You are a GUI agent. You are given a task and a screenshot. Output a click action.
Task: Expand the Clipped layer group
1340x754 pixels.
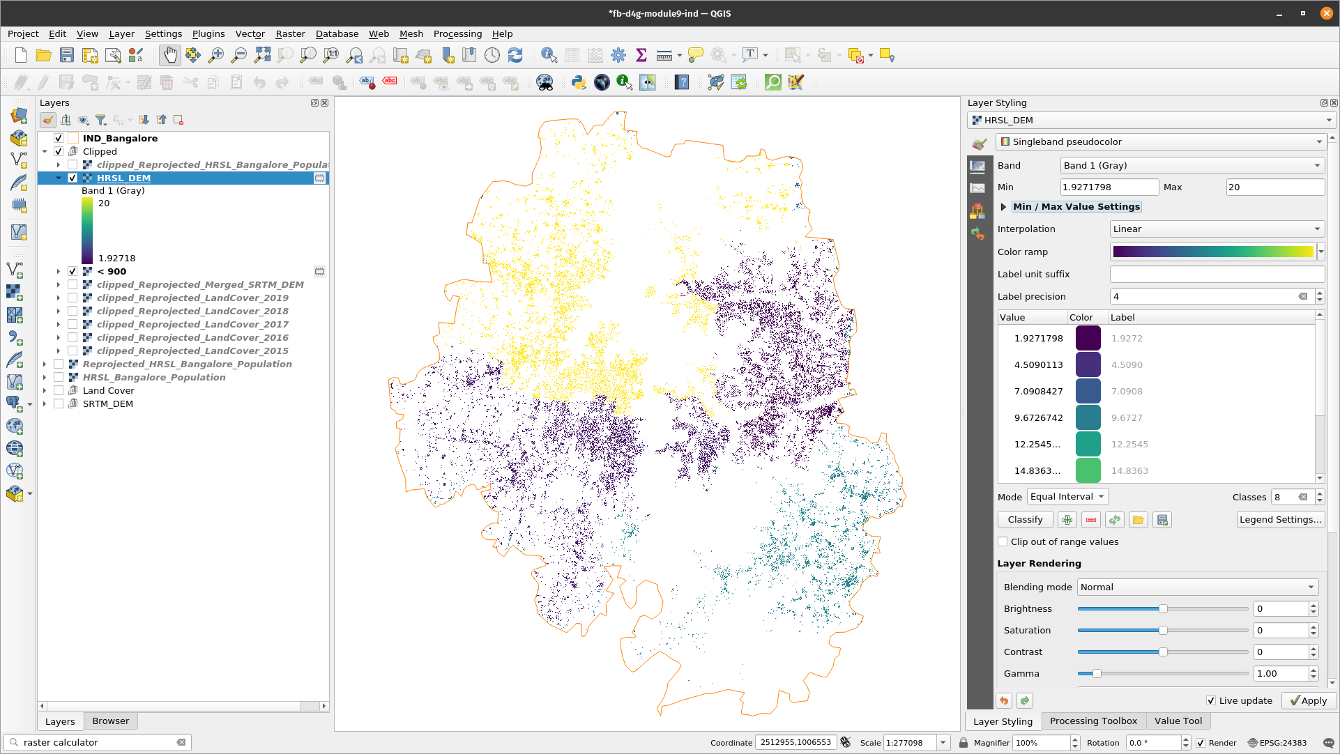click(x=44, y=151)
